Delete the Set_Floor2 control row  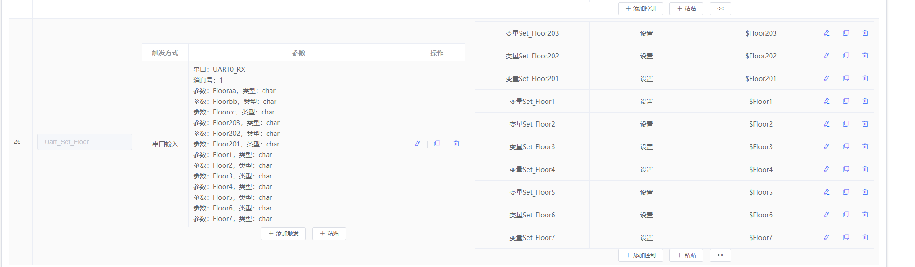pos(865,124)
